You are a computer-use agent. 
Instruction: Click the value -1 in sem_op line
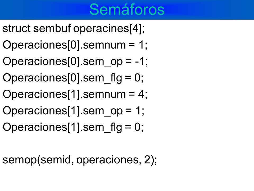click(x=139, y=61)
